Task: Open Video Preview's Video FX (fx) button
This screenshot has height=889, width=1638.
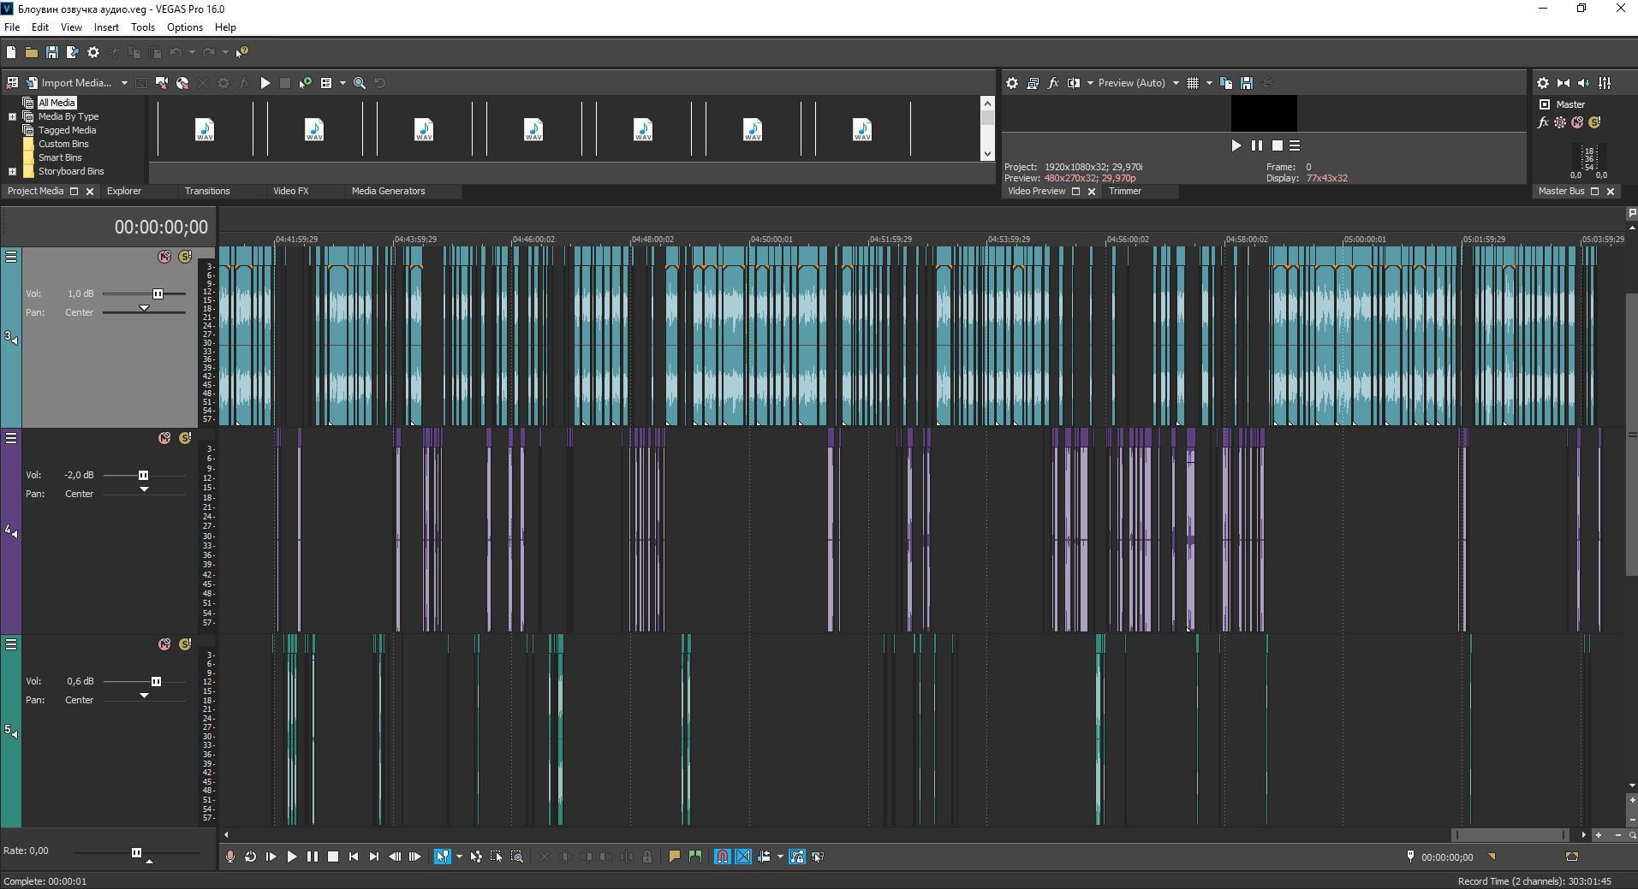Action: pos(1053,83)
